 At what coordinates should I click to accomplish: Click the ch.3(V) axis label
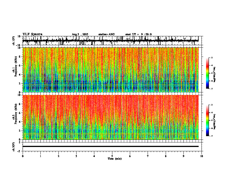point(14,147)
